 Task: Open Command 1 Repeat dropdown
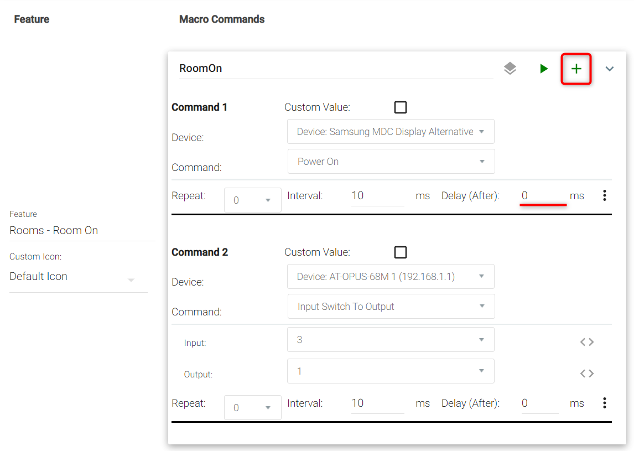(x=253, y=200)
